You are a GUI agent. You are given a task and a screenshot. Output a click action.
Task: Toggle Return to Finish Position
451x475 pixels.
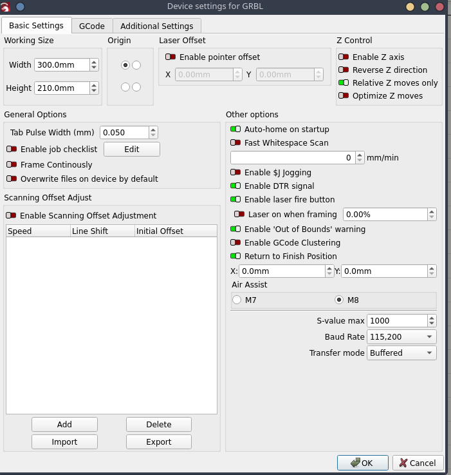pyautogui.click(x=235, y=256)
